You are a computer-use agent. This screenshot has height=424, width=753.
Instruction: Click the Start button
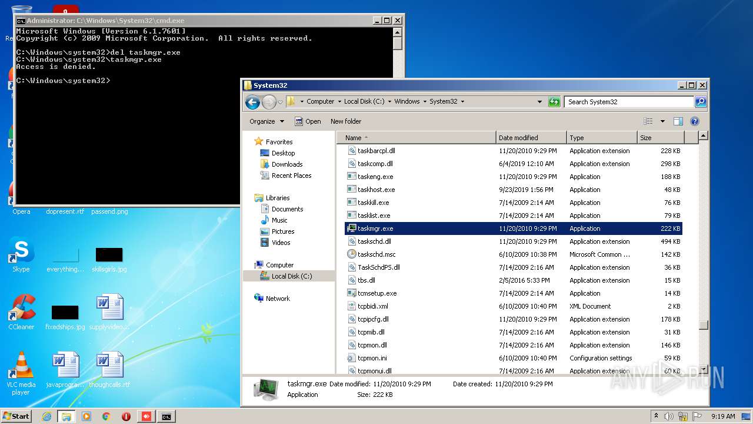point(16,416)
